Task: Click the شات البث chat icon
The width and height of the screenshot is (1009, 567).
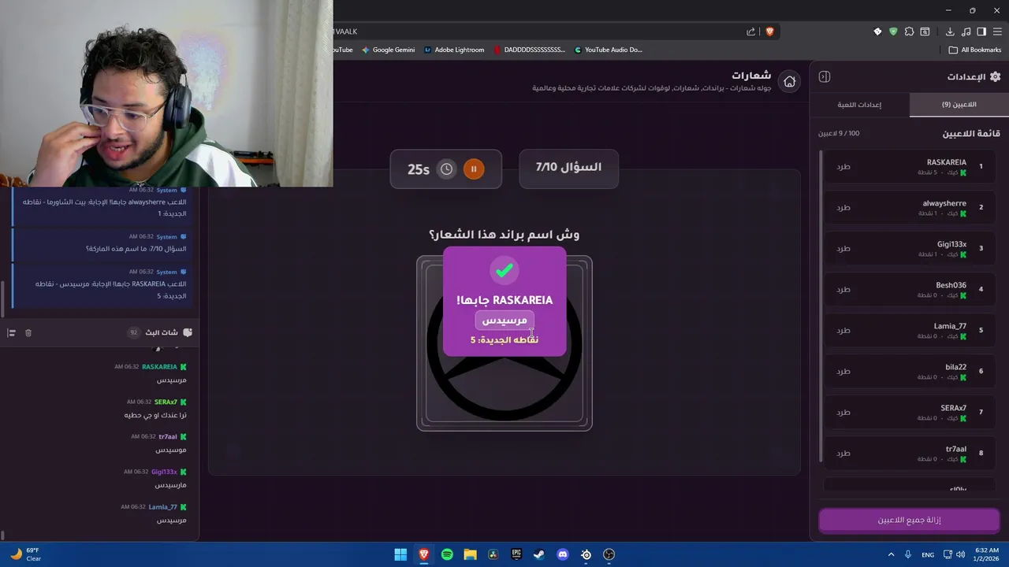Action: (x=187, y=332)
